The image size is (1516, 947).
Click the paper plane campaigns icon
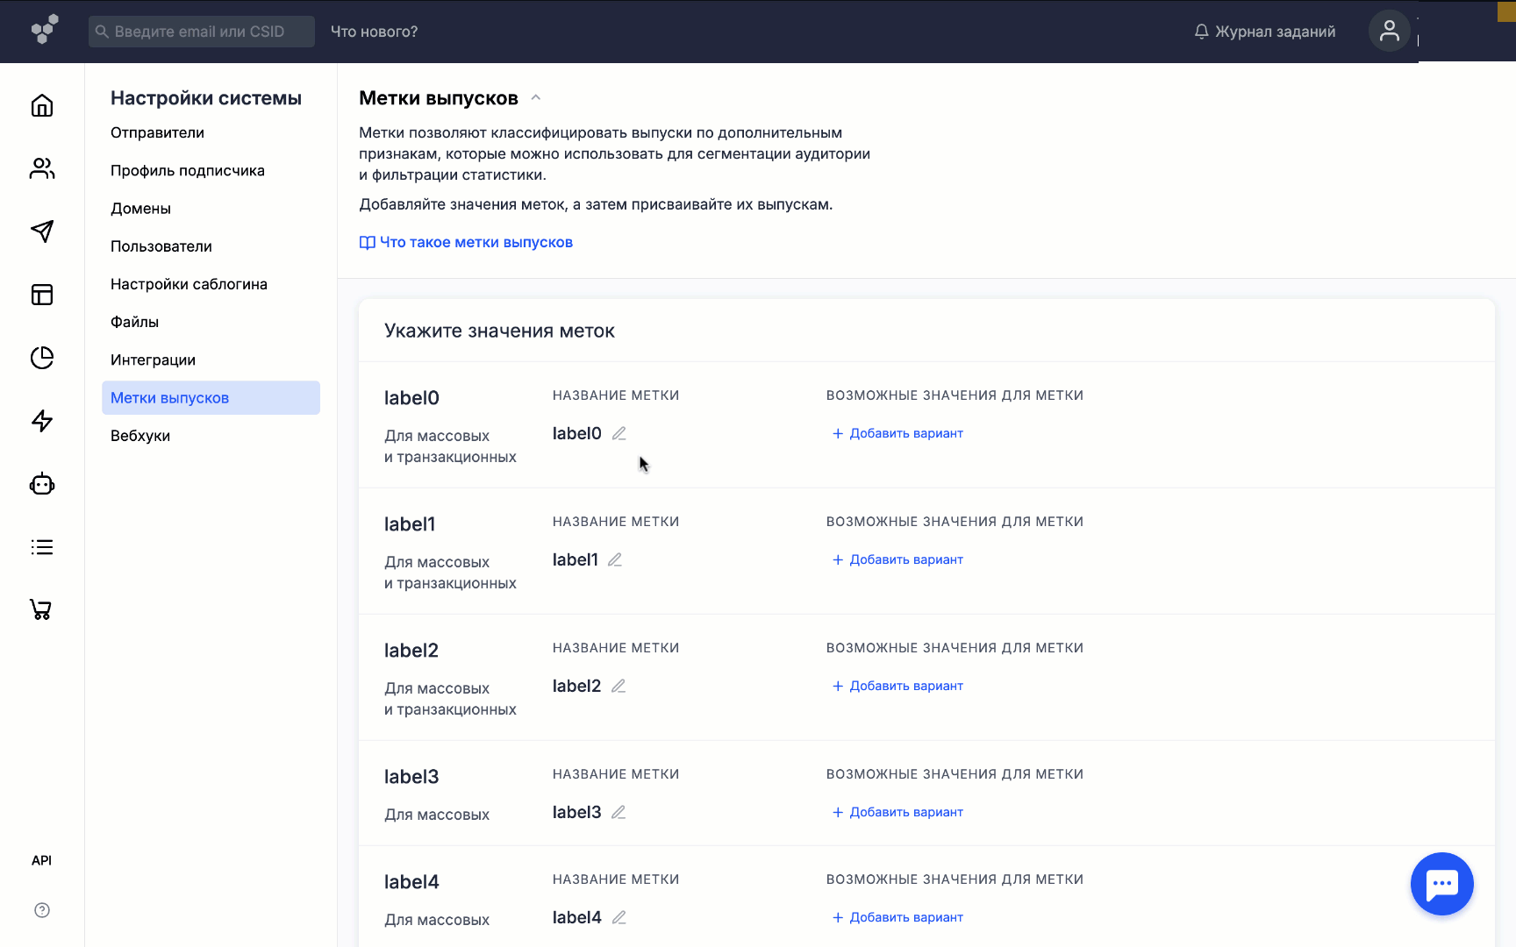[42, 231]
